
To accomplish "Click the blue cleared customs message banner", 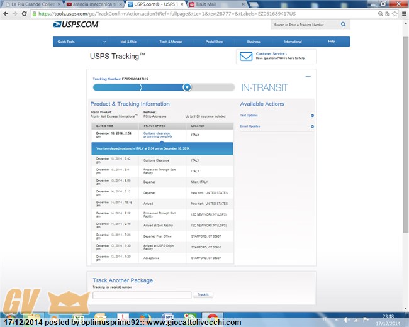I will coord(162,148).
